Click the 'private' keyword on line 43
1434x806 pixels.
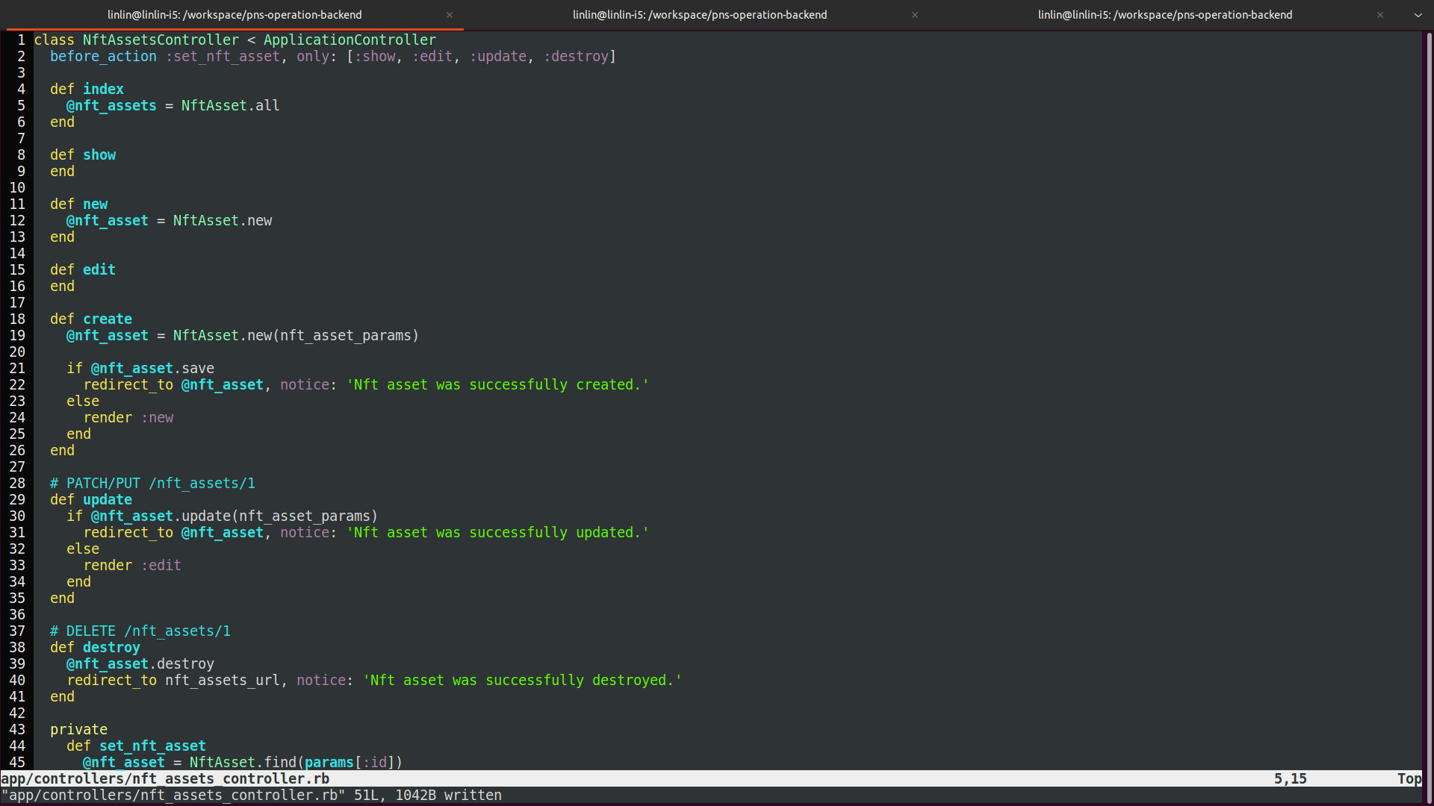coord(78,730)
